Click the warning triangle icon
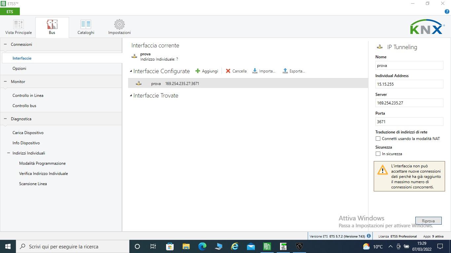The height and width of the screenshot is (253, 451). [x=383, y=170]
